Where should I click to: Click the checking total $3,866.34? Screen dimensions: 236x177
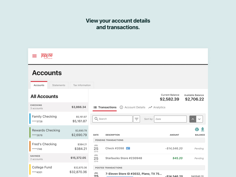(79, 107)
